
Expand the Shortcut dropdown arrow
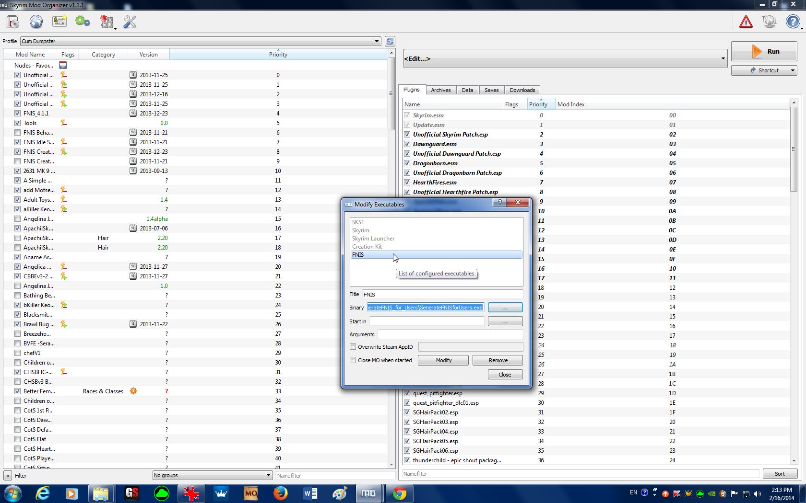coord(793,70)
